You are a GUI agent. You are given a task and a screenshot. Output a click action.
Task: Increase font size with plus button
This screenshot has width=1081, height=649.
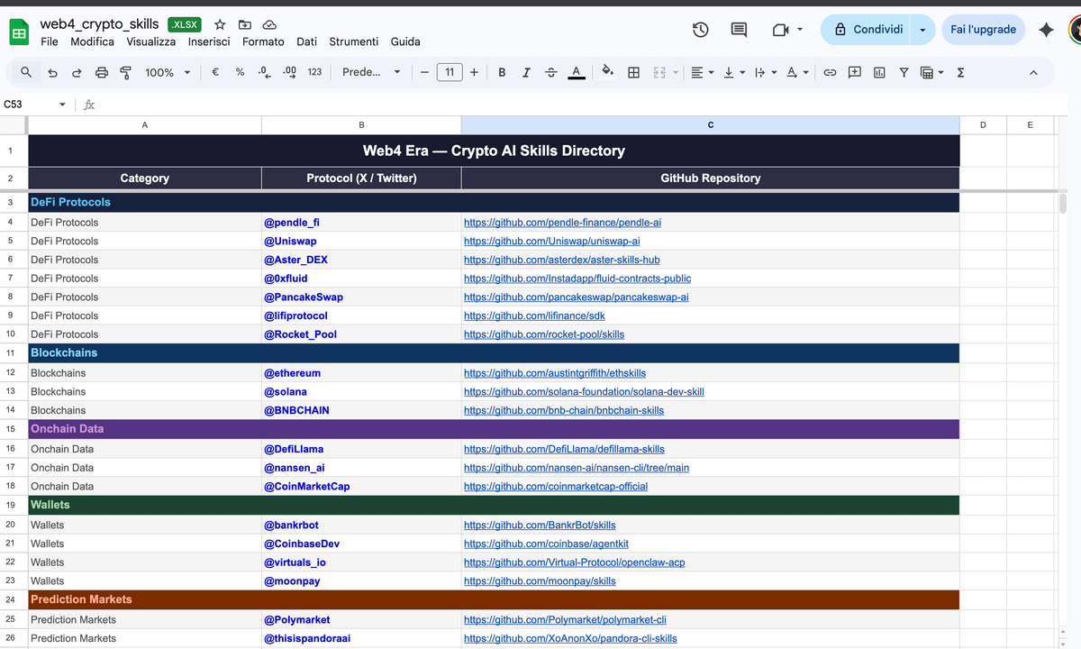[x=474, y=72]
